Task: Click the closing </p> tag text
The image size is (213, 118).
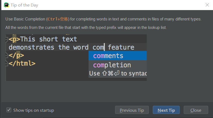Action: [x=16, y=56]
